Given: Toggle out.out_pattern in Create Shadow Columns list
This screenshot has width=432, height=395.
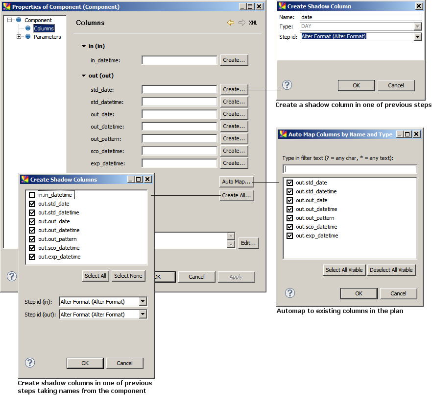Looking at the screenshot, I should (32, 239).
